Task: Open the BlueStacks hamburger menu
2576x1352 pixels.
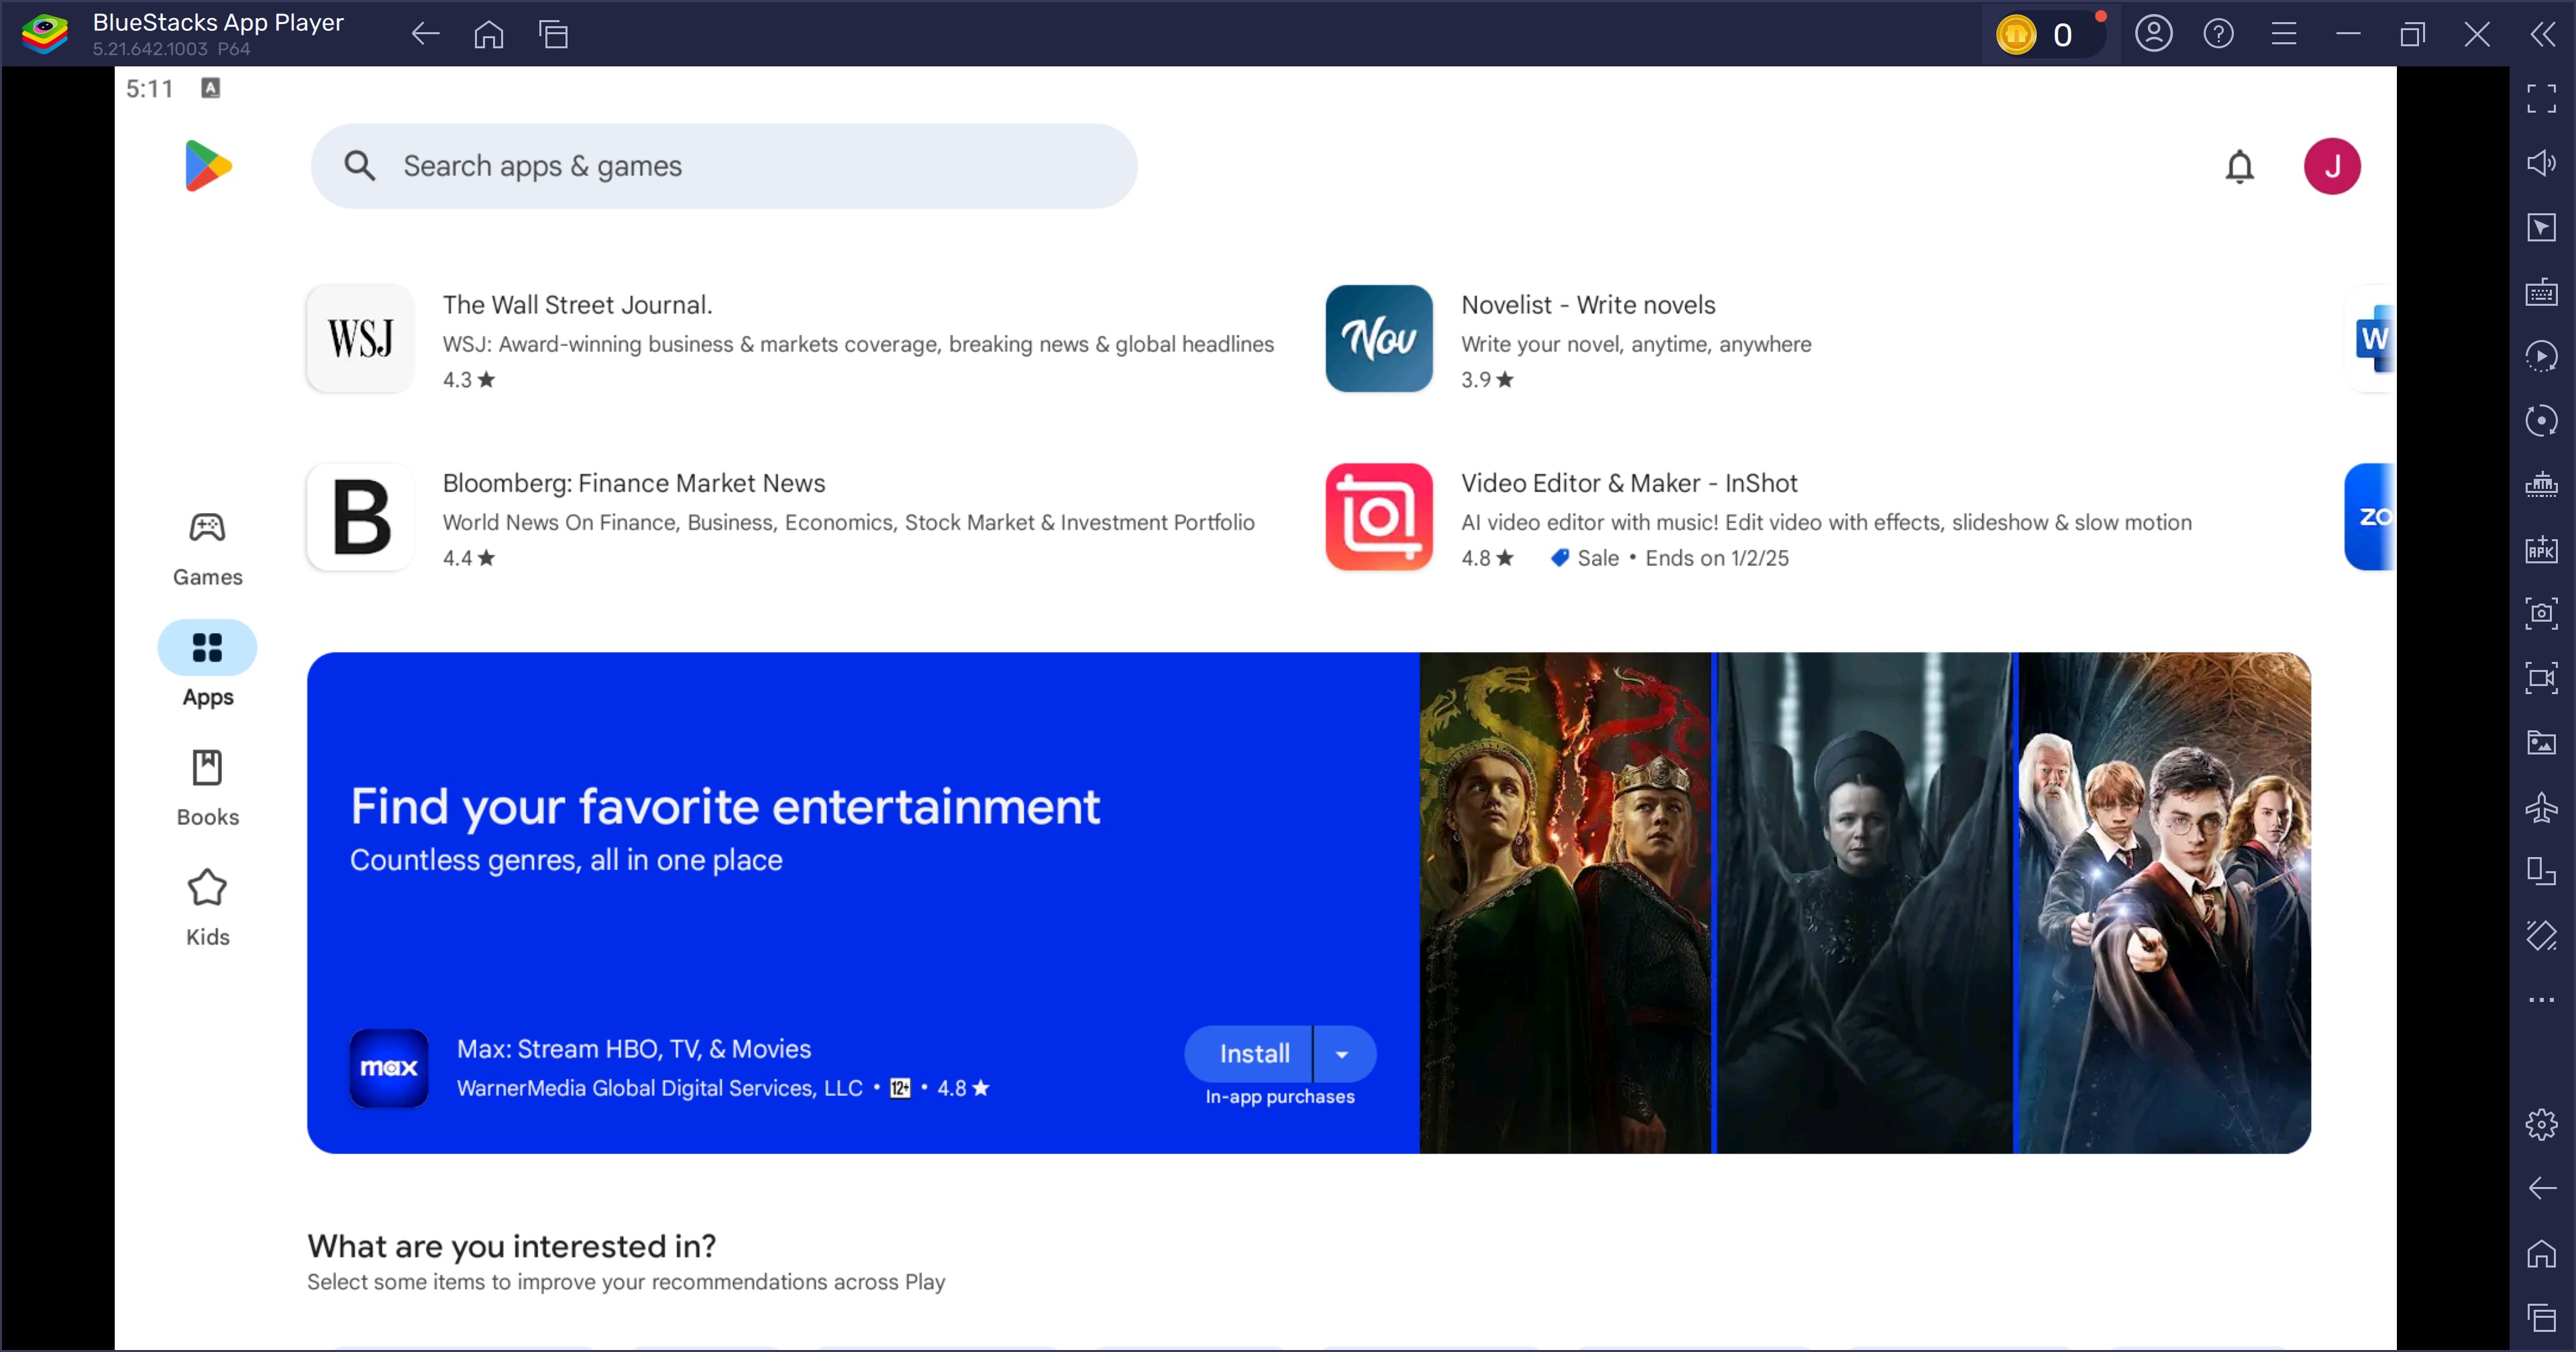Action: pyautogui.click(x=2283, y=34)
